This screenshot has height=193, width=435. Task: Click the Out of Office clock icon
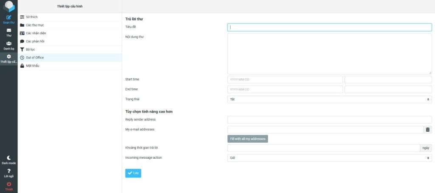coord(22,58)
